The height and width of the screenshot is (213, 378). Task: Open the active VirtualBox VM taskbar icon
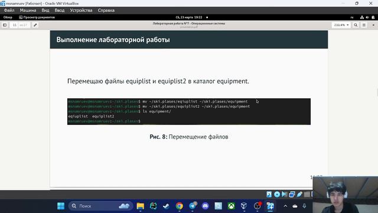click(x=271, y=206)
